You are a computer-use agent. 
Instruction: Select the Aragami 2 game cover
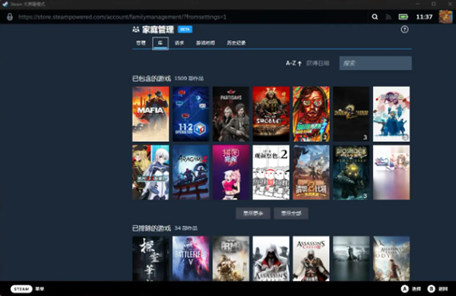pyautogui.click(x=191, y=172)
